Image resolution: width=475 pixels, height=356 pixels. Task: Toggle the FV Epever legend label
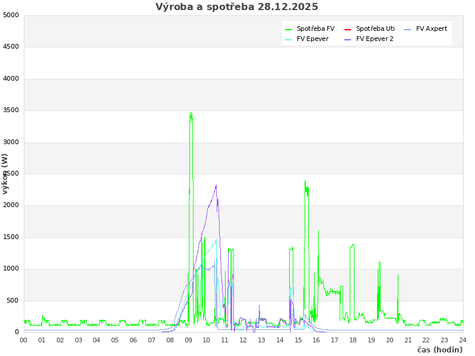(312, 39)
